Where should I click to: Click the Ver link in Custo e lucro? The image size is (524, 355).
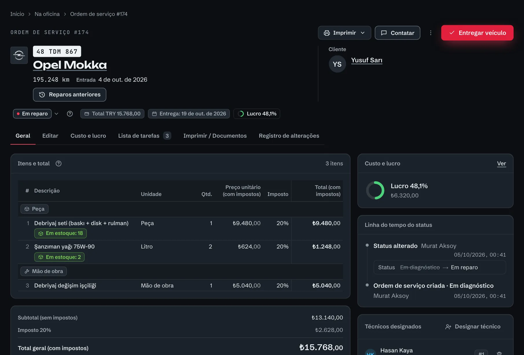pyautogui.click(x=501, y=164)
